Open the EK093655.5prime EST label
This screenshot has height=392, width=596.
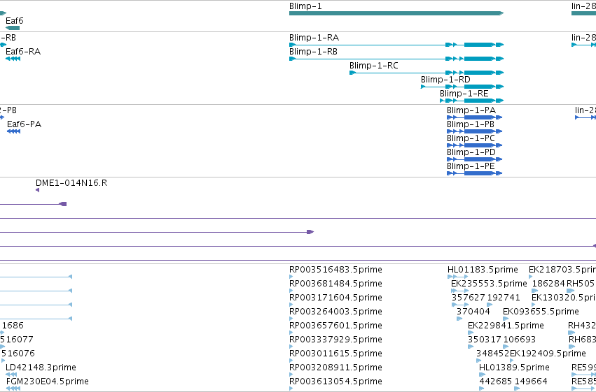(541, 312)
